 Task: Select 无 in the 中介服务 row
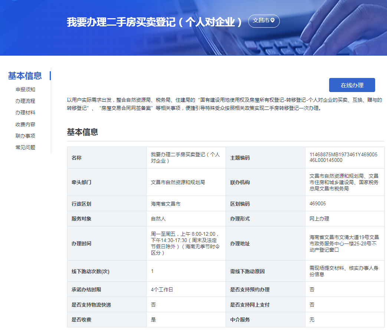point(312,319)
